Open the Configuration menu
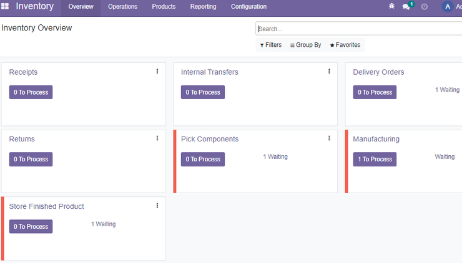 [248, 6]
